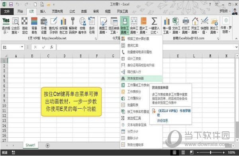239x156 pixels.
Task: Click the 详细信息 link in tooltip
Action: tap(163, 121)
